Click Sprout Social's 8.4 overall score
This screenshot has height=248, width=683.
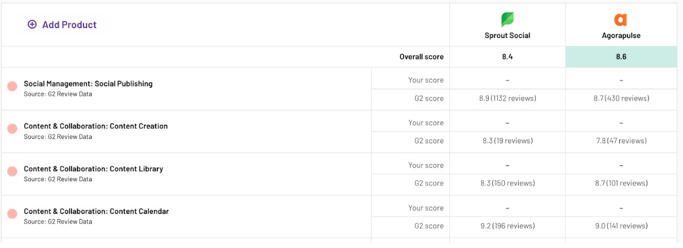[x=507, y=57]
